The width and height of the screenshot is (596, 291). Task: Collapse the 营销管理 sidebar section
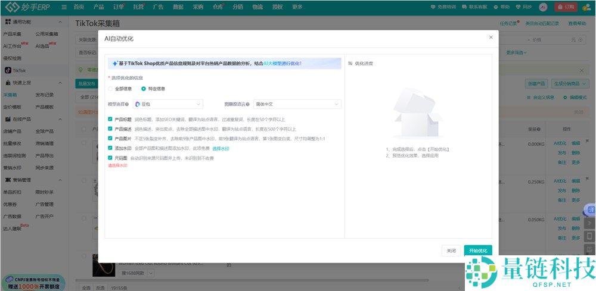(60, 180)
